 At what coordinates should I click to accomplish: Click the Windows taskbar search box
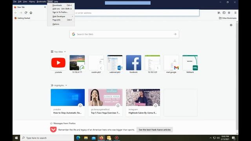point(47,138)
